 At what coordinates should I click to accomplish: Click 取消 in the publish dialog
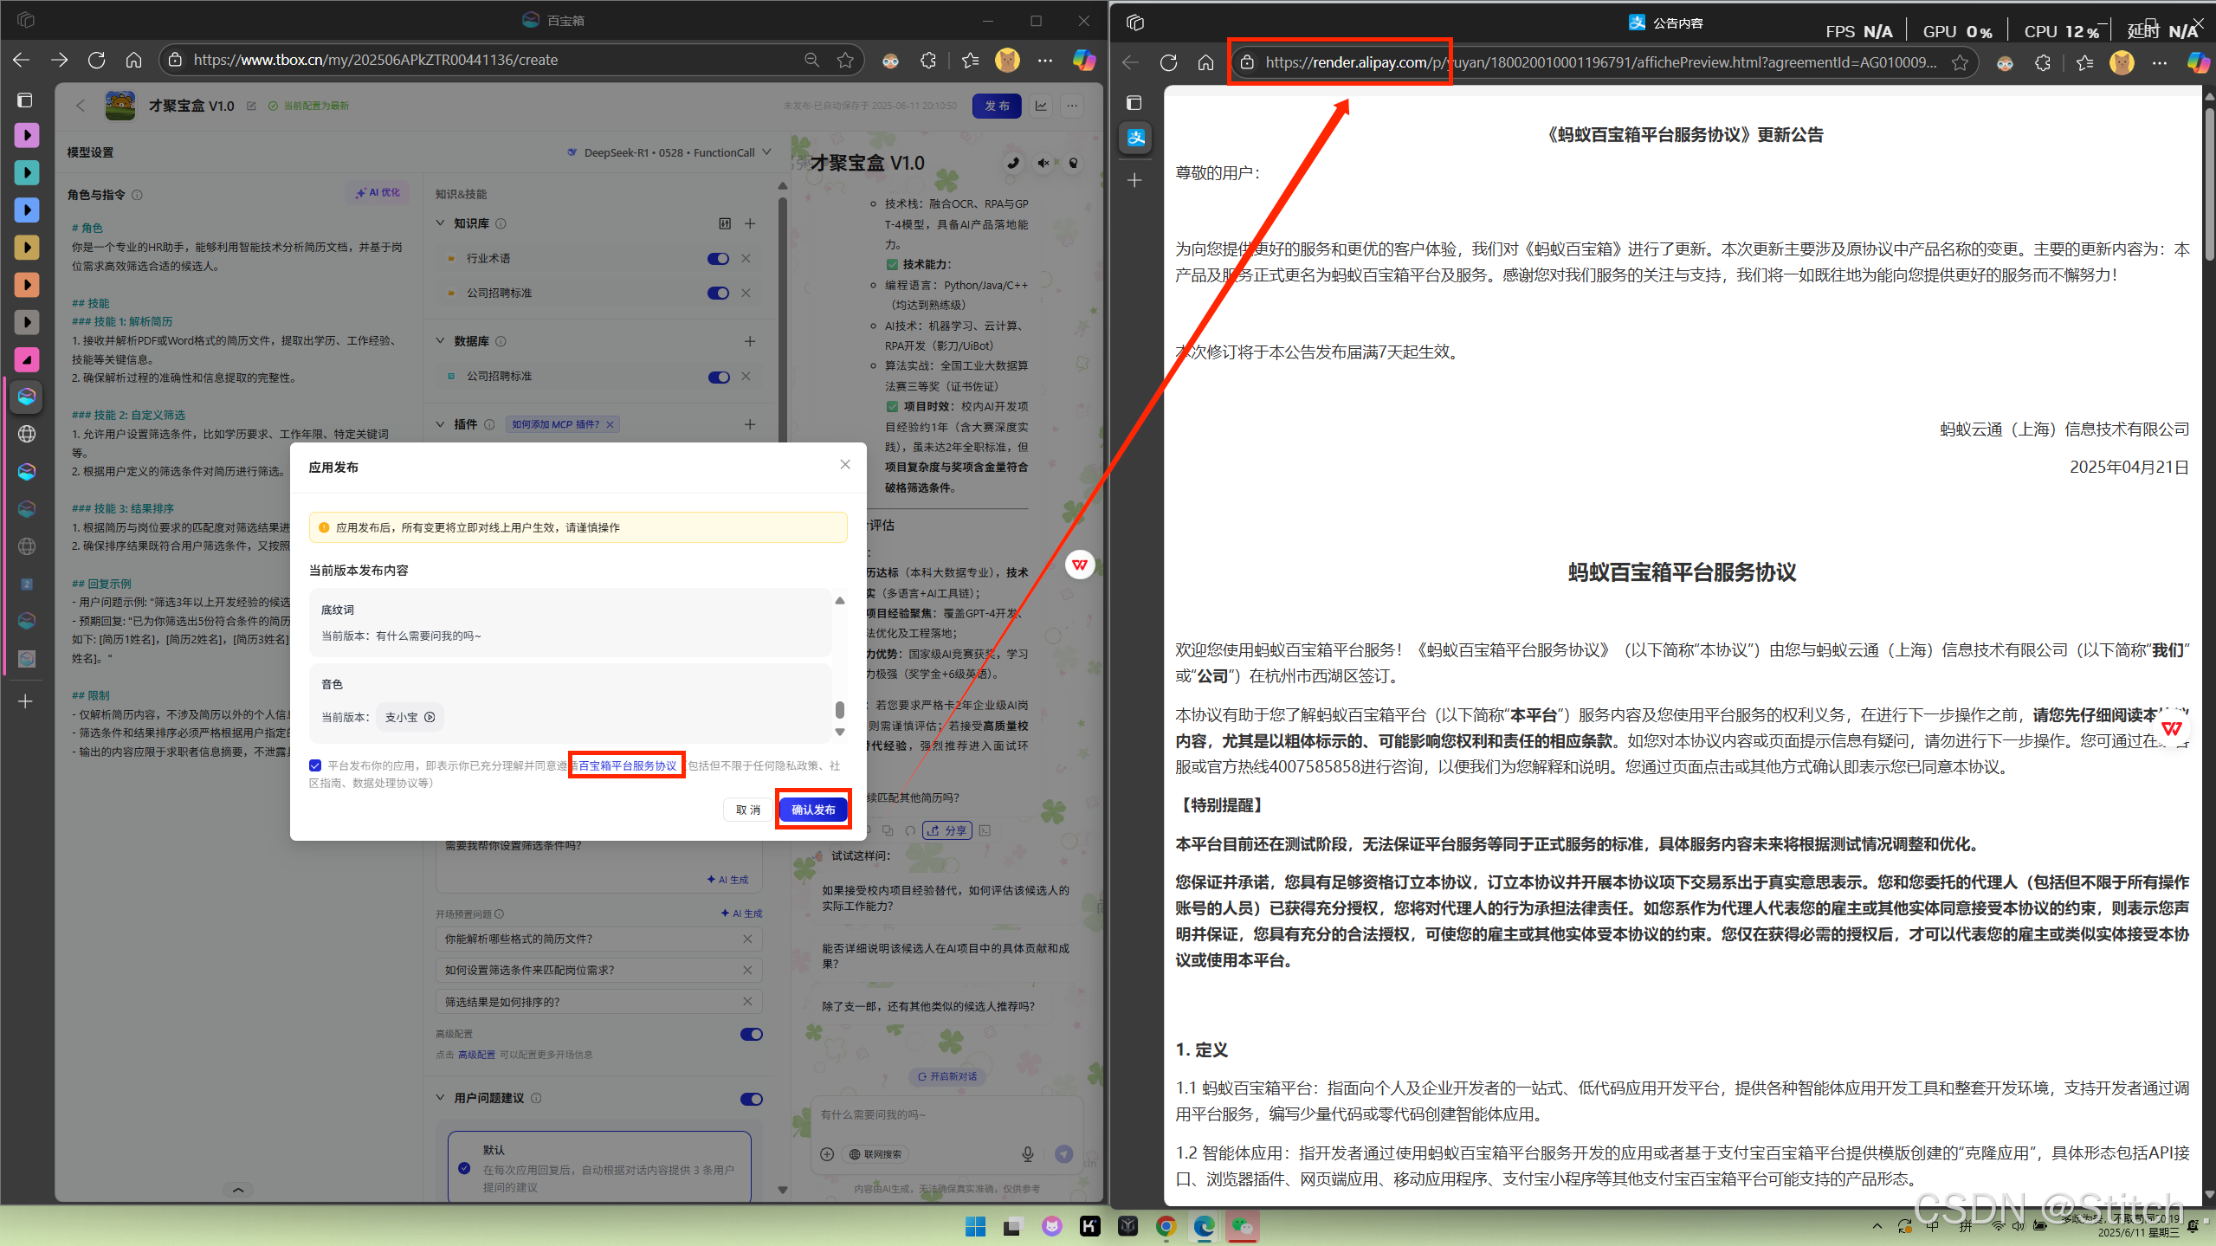(748, 810)
